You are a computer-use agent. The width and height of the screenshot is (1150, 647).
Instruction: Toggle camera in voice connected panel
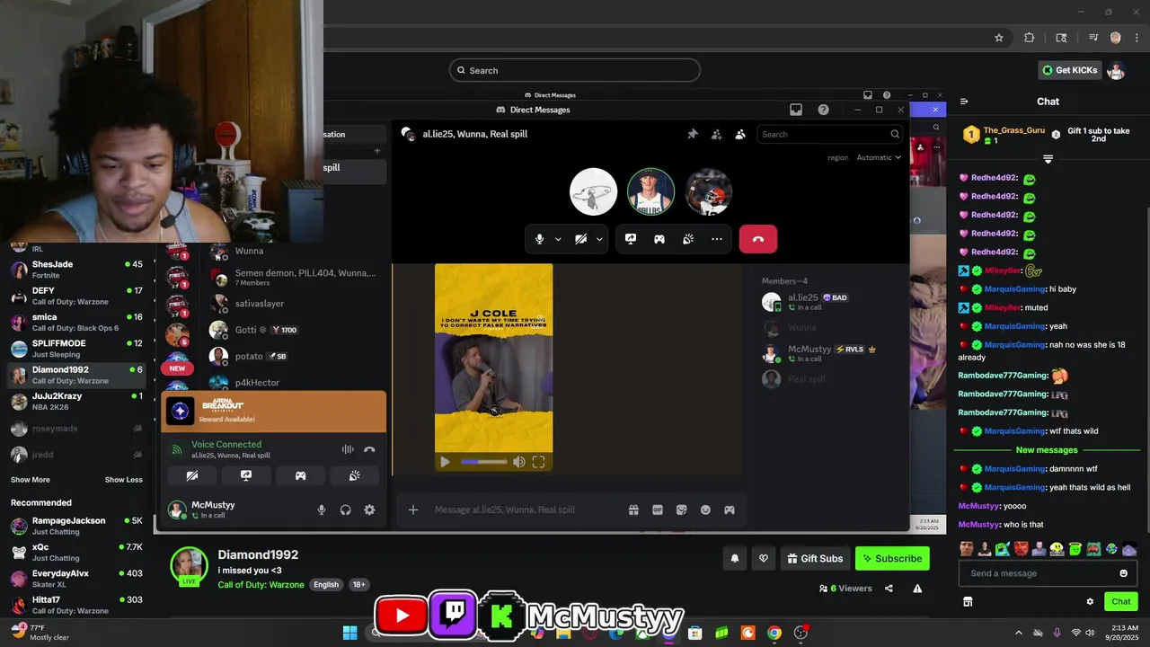pos(192,475)
